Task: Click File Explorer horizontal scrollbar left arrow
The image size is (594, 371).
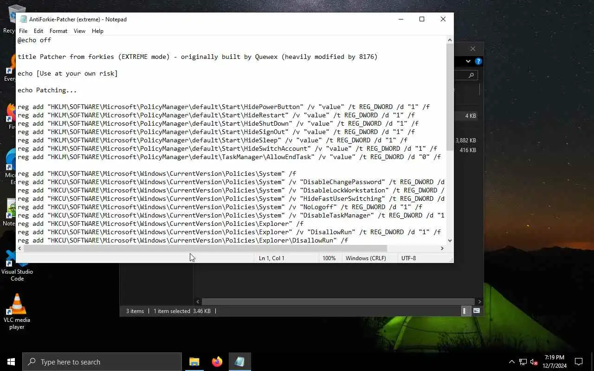Action: (x=198, y=301)
